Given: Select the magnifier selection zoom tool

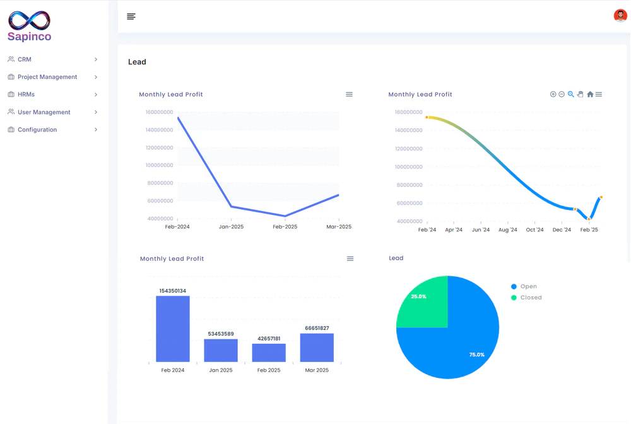Looking at the screenshot, I should tap(571, 94).
